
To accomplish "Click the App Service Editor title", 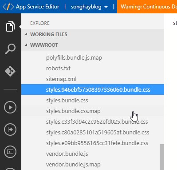I will pos(37,7).
